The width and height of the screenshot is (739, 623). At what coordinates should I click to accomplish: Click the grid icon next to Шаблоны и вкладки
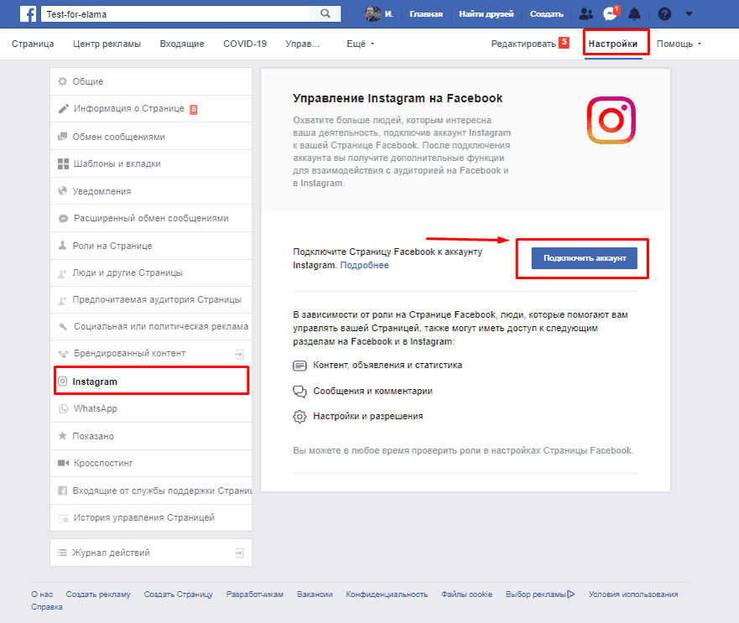click(63, 164)
